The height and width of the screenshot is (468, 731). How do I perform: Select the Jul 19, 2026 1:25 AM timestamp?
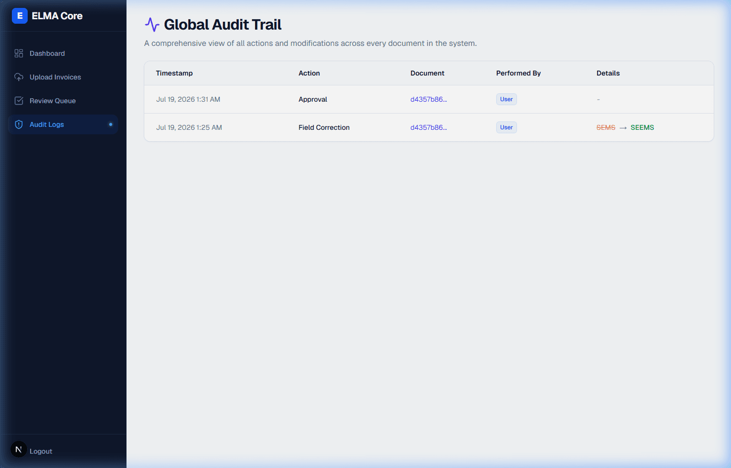pos(189,127)
